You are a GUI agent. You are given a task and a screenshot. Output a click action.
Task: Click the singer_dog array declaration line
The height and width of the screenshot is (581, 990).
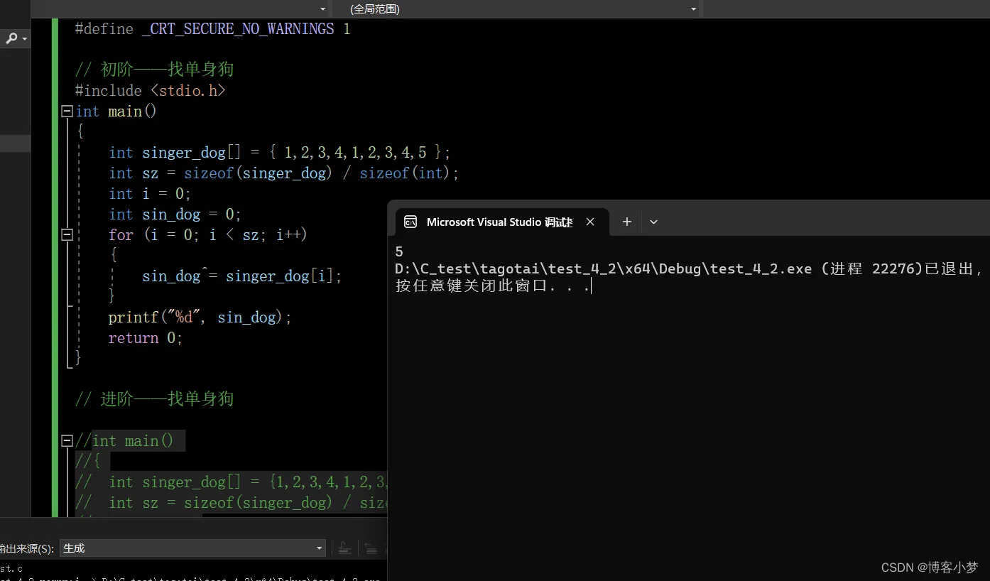click(280, 153)
